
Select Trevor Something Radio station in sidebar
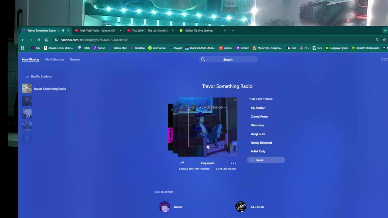(x=50, y=89)
